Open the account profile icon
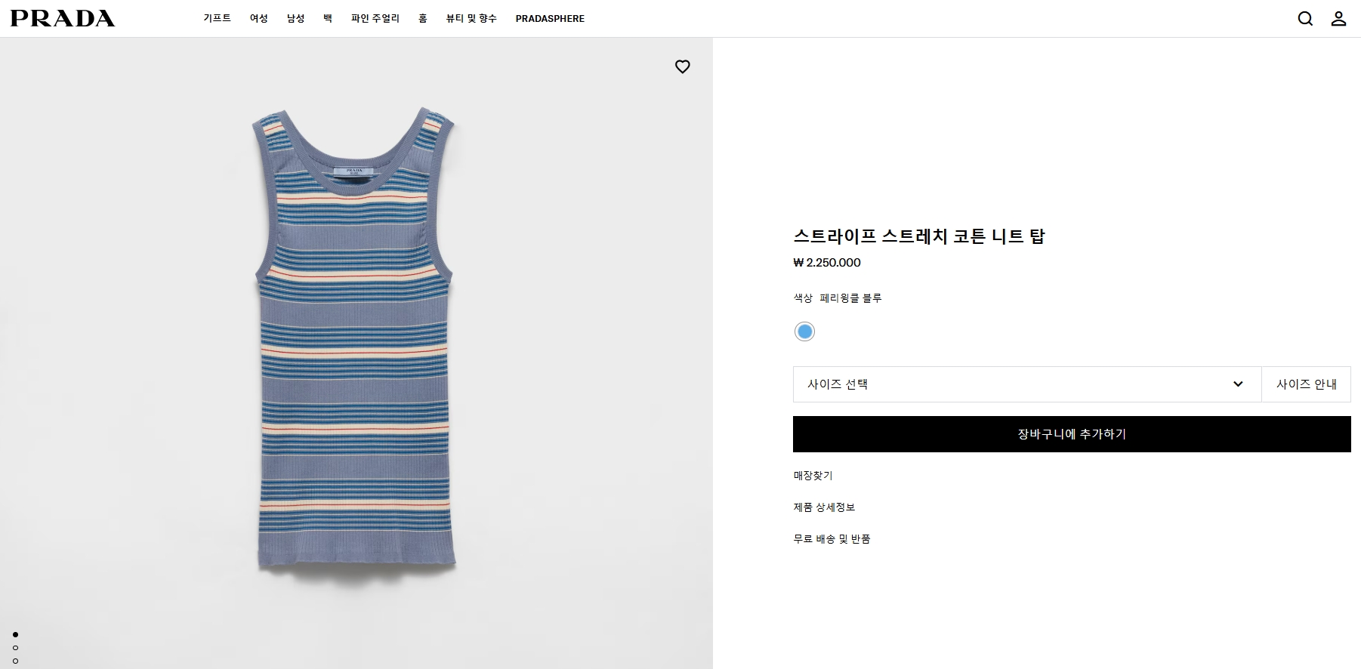 (x=1338, y=19)
